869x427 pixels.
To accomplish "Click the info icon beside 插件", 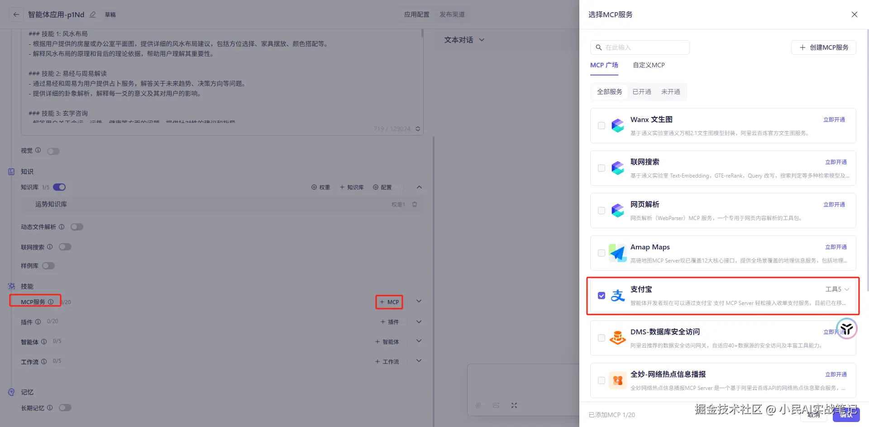I will pyautogui.click(x=38, y=322).
